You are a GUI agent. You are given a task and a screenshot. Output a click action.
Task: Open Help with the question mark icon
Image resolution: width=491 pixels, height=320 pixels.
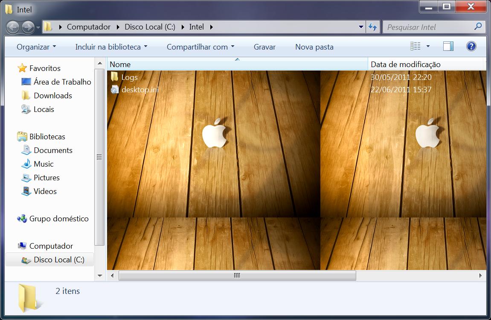[471, 47]
